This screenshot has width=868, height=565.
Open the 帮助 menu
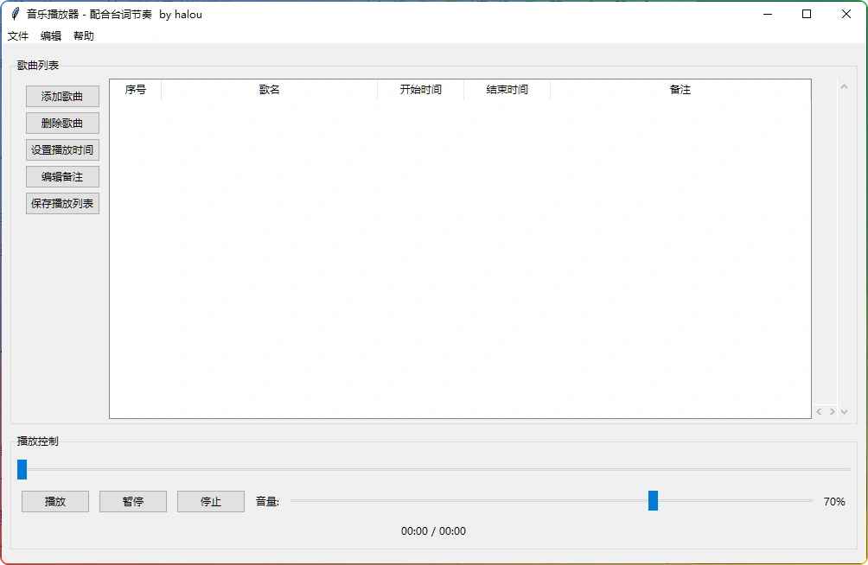coord(83,35)
